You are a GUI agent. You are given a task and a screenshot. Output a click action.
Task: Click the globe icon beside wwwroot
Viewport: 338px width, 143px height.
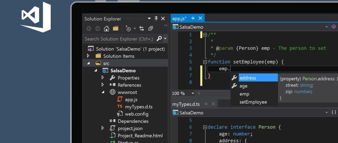(112, 92)
